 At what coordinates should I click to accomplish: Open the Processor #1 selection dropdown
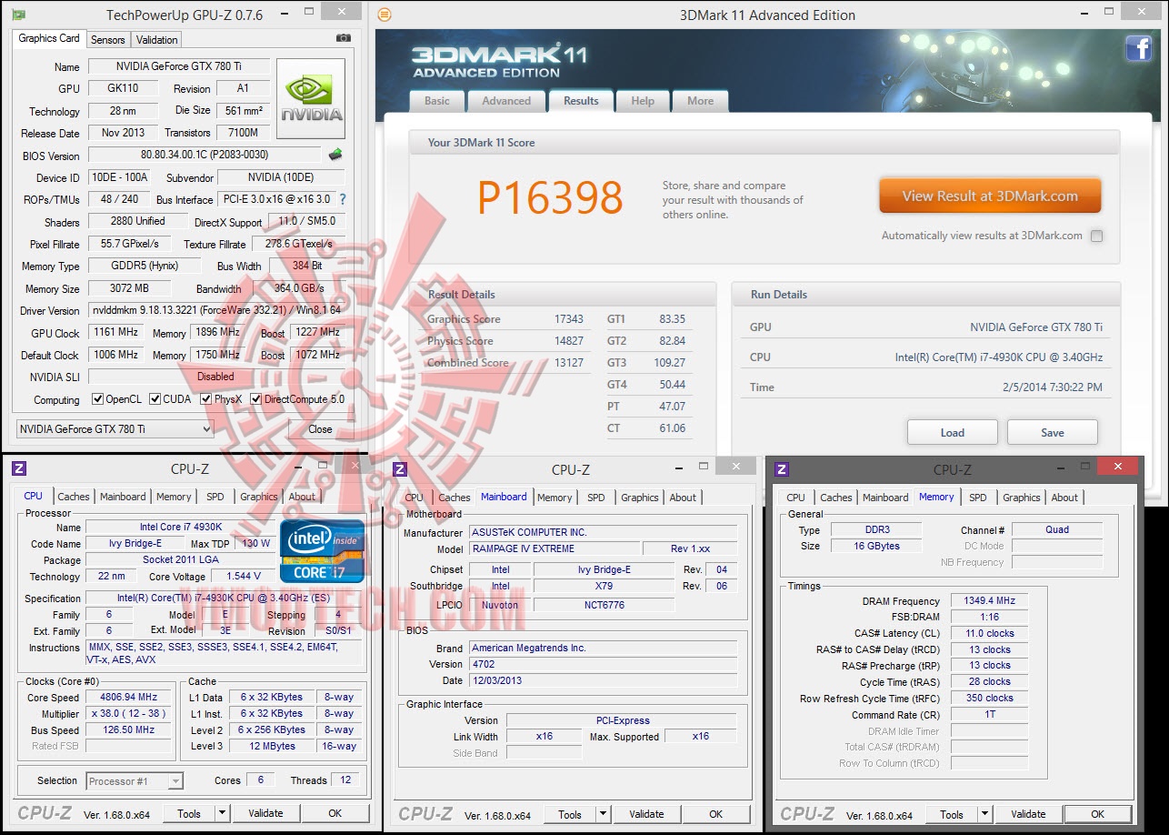pyautogui.click(x=135, y=780)
